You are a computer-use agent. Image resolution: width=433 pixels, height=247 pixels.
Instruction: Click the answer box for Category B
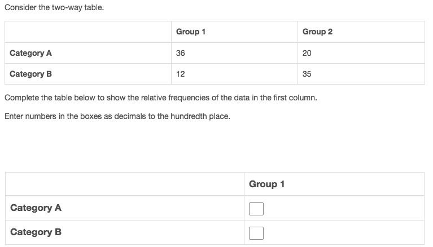256,233
